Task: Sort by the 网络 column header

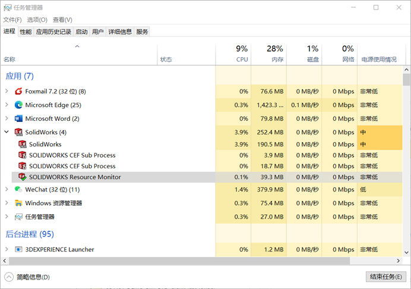Action: pos(340,55)
